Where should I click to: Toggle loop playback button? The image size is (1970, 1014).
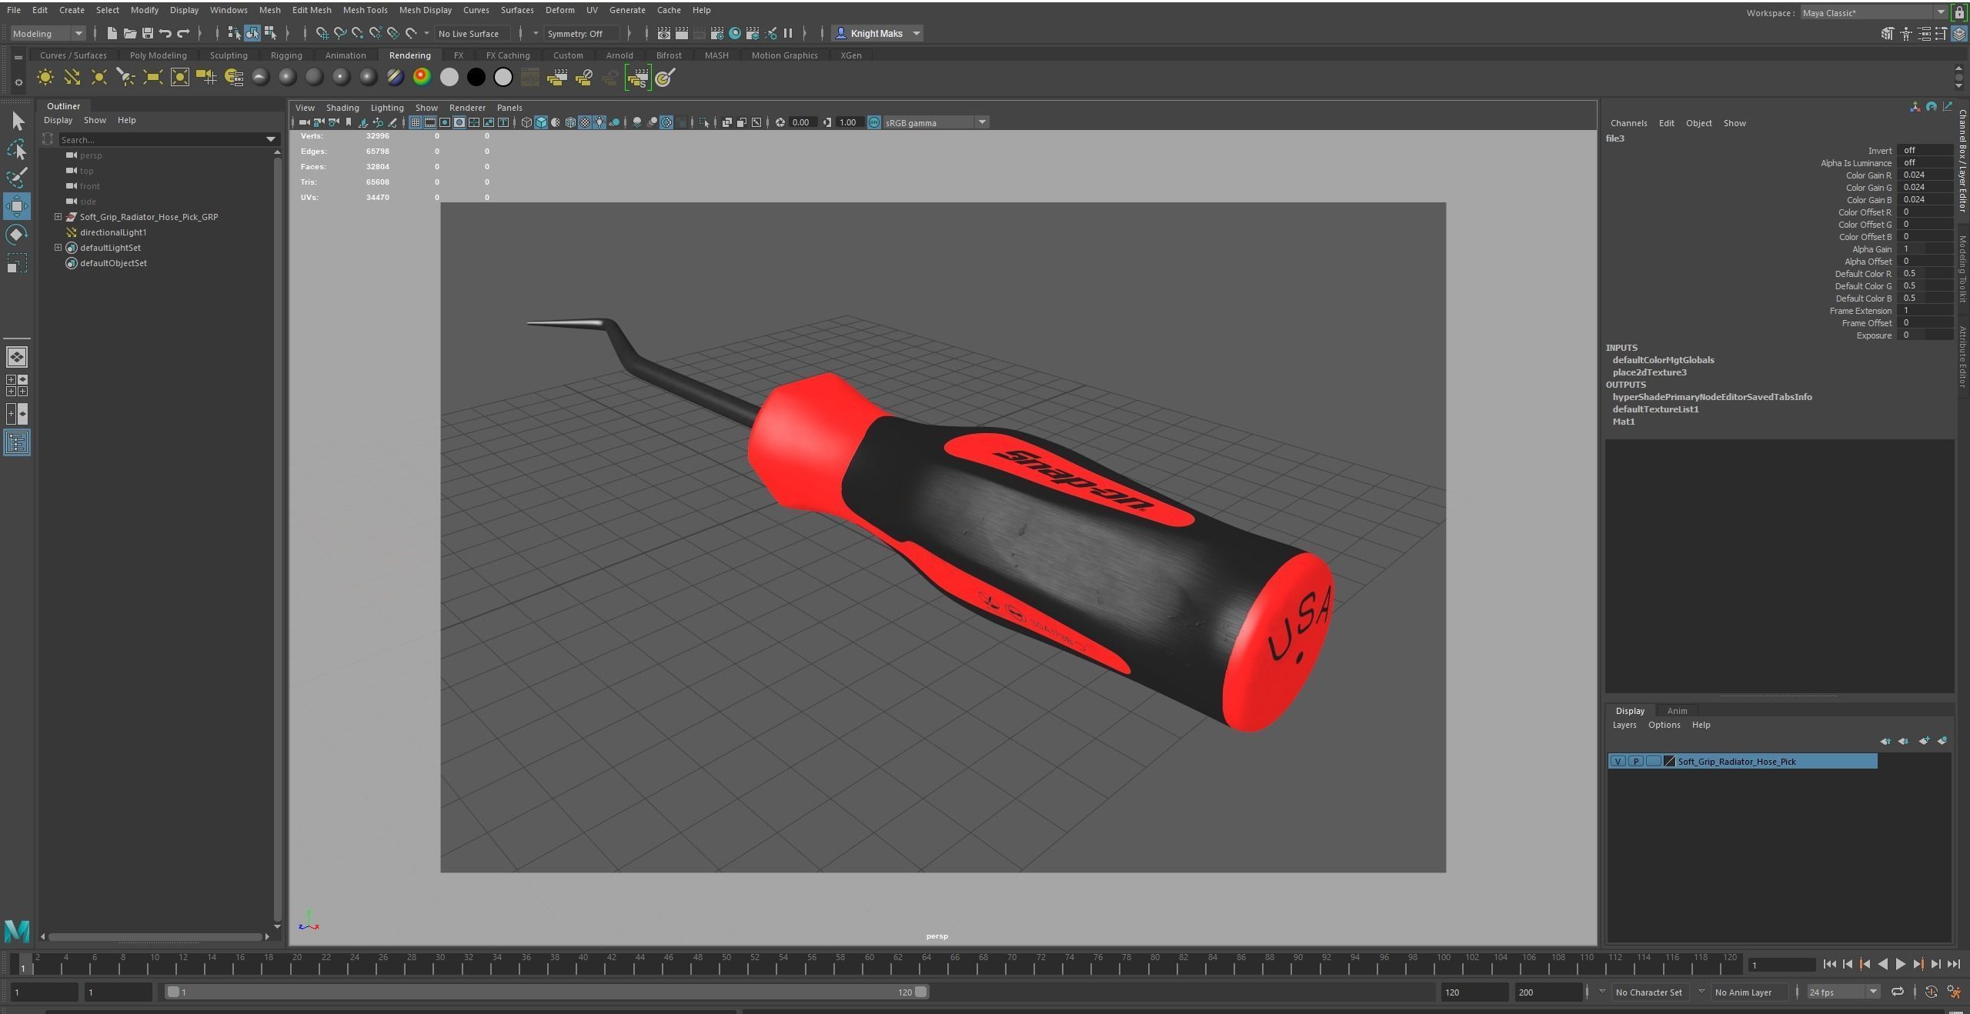[x=1897, y=992]
